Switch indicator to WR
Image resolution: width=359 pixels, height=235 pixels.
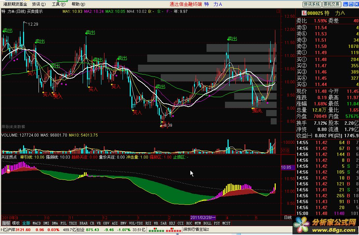pyautogui.click(x=156, y=223)
